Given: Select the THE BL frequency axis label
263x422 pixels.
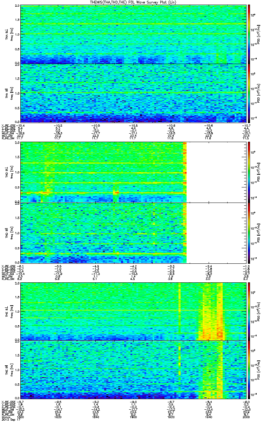Looking at the screenshot, I should (9, 311).
